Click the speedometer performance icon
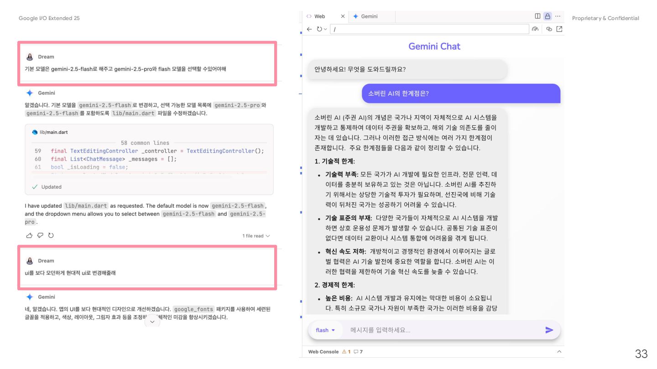Viewport: 657px width, 369px height. (x=536, y=29)
